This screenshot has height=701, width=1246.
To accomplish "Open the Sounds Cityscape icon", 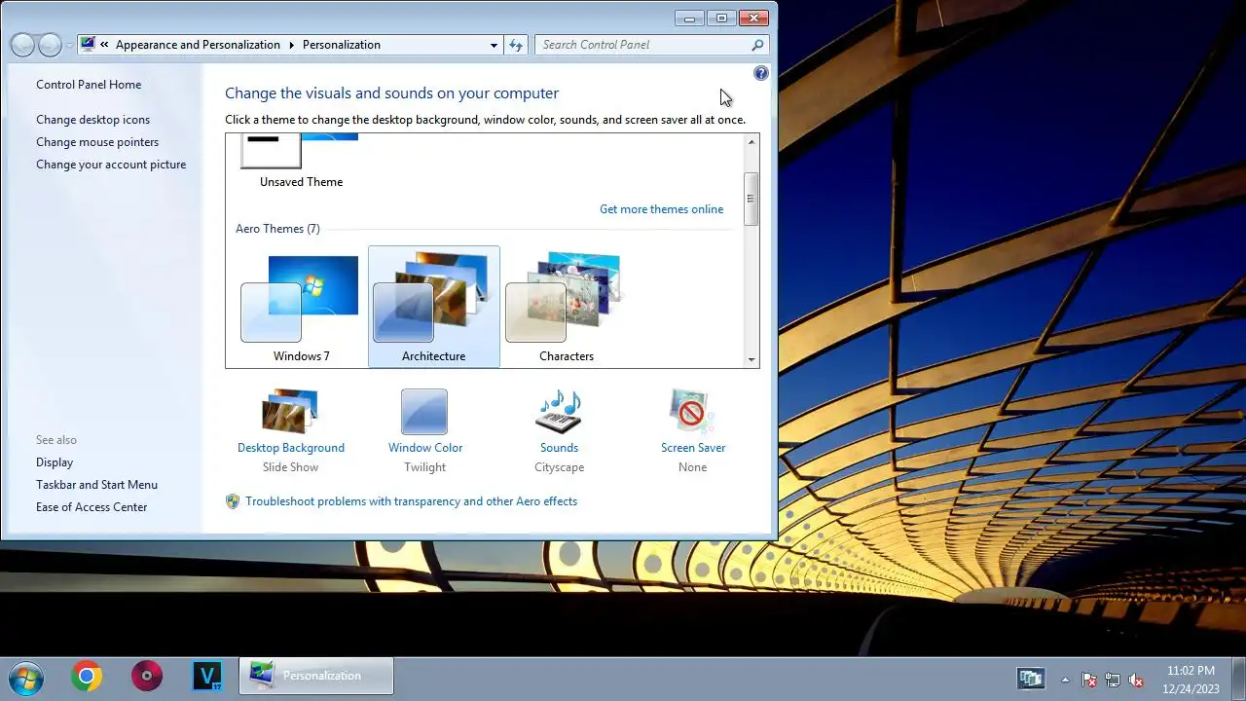I will pos(559,411).
